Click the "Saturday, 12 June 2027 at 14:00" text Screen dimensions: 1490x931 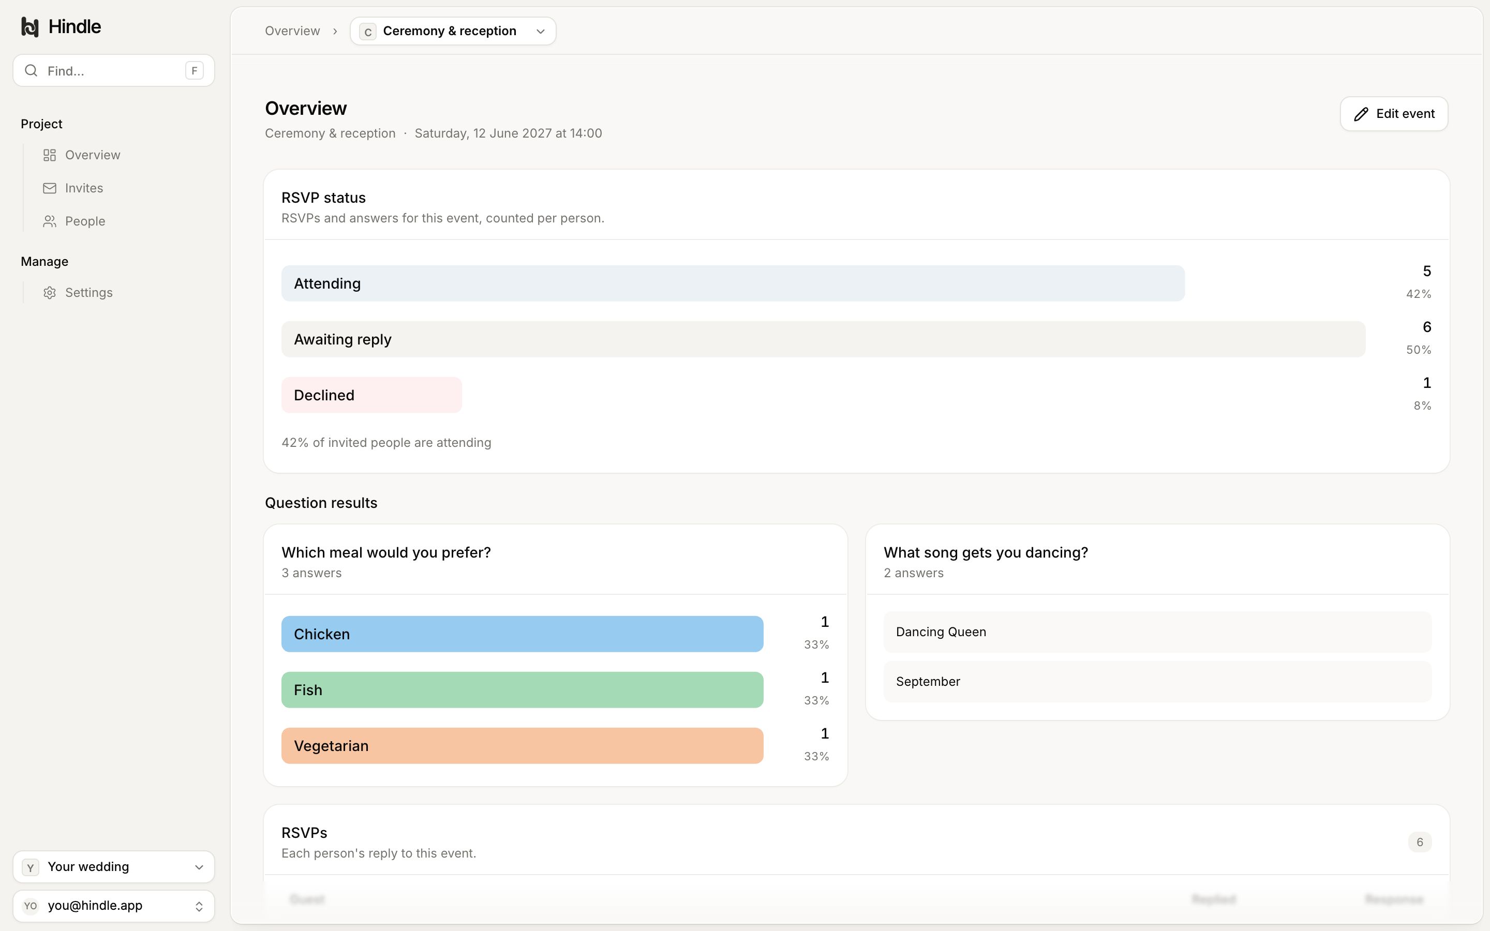pyautogui.click(x=508, y=133)
